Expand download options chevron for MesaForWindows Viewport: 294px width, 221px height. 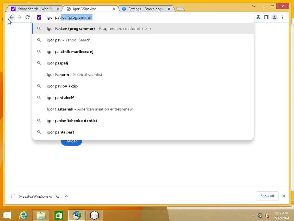[66, 196]
